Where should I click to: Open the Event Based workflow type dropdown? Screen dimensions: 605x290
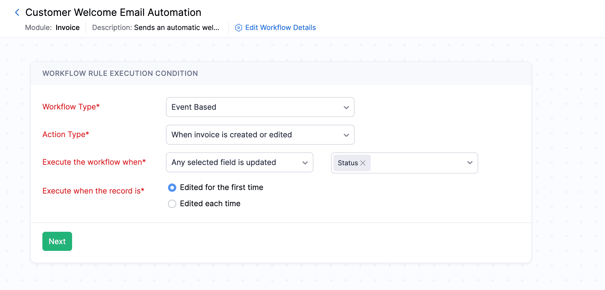point(260,107)
